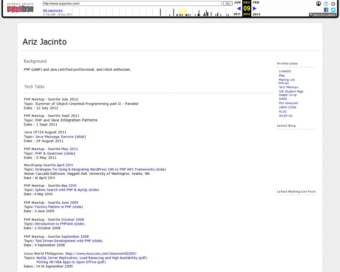The width and height of the screenshot is (340, 272).
Task: Click the Ariz Jacinto page title
Action: tap(45, 42)
